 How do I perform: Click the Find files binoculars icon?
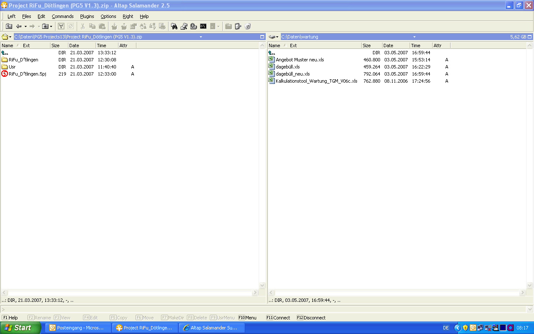click(x=174, y=26)
